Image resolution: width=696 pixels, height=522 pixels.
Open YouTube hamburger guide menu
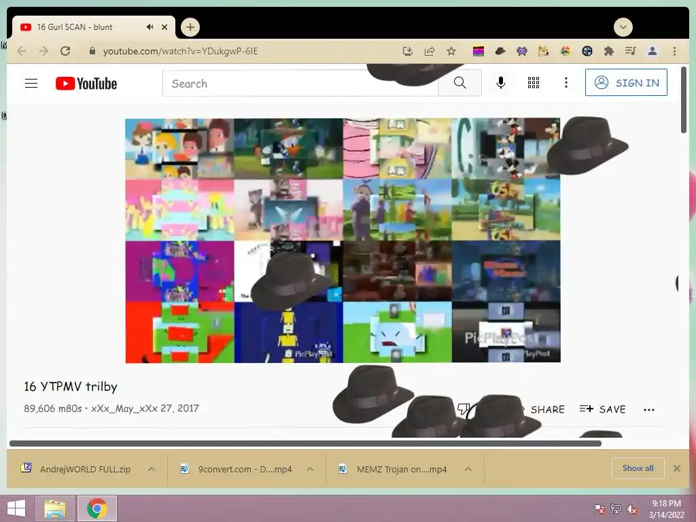point(31,83)
